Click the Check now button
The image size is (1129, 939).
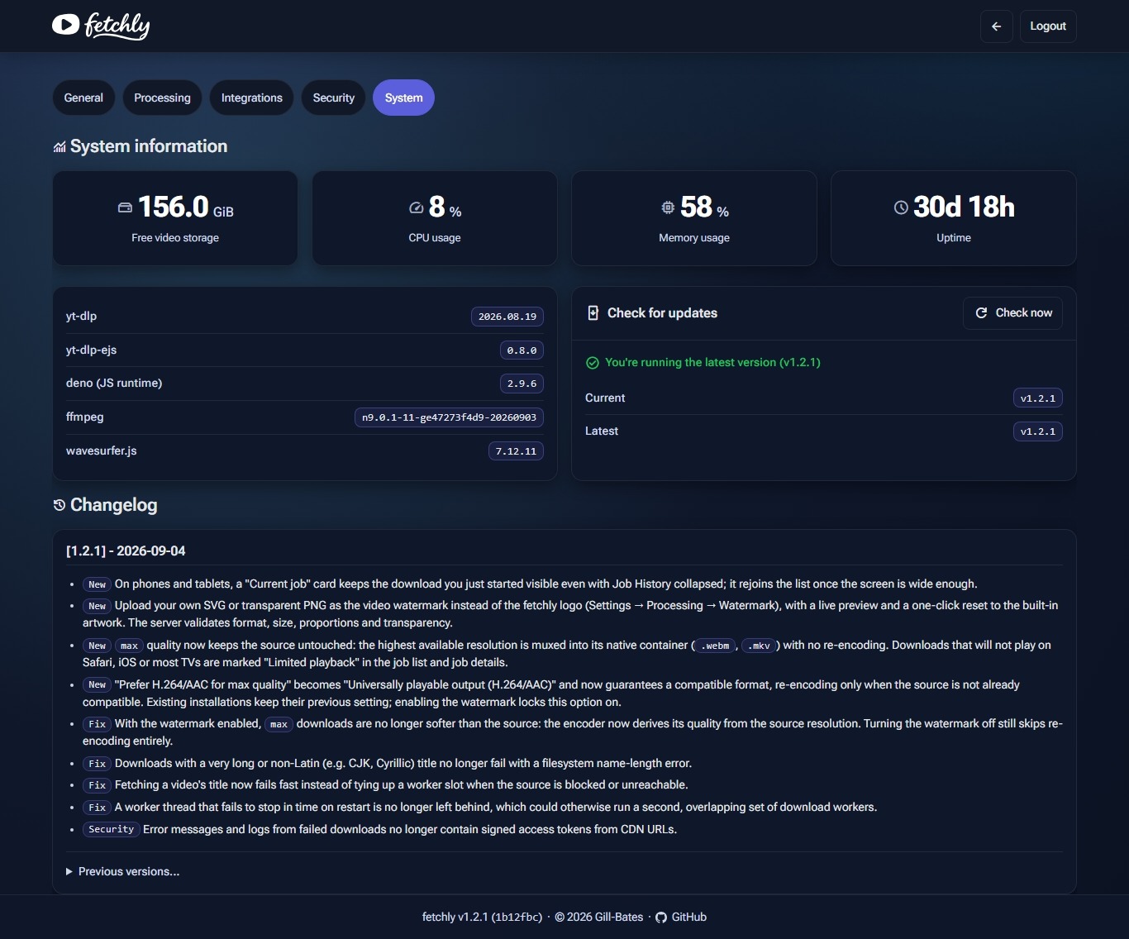coord(1012,313)
